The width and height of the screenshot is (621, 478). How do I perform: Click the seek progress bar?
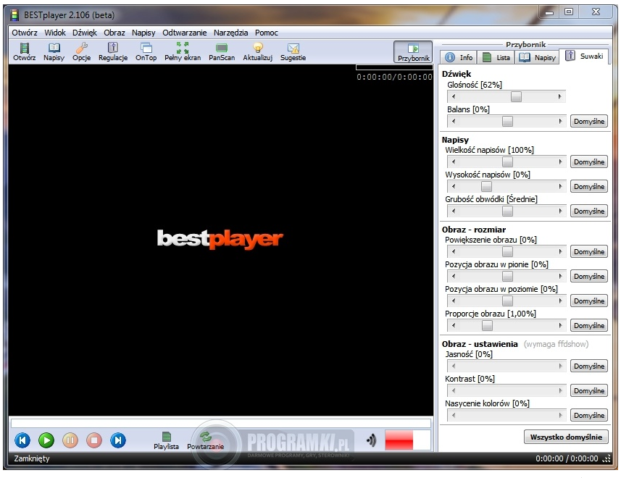coord(220,423)
